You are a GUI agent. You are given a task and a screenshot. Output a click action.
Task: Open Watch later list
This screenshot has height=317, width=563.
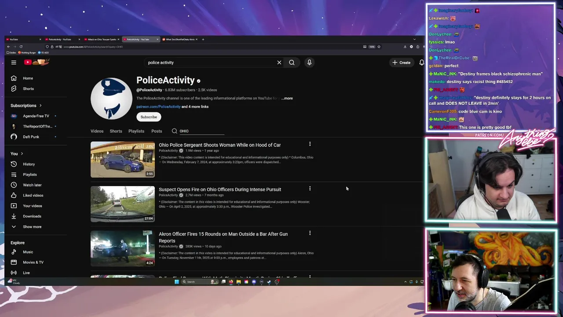tap(32, 185)
